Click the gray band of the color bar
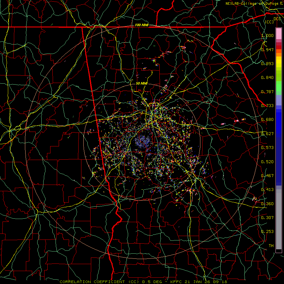284x284 pixels. pyautogui.click(x=279, y=219)
